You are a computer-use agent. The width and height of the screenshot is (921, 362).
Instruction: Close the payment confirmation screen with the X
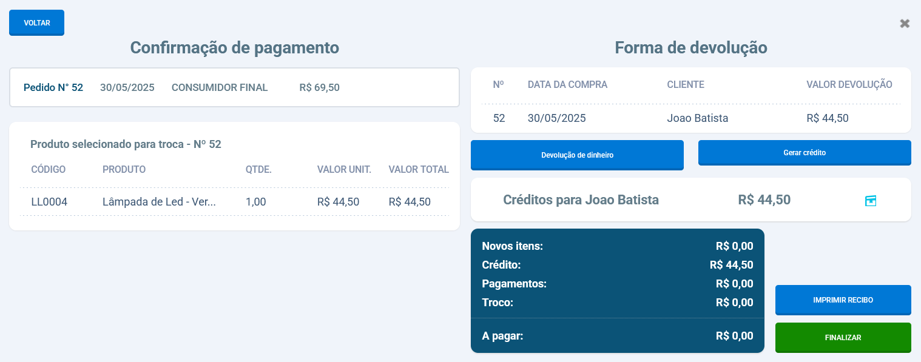[x=905, y=24]
